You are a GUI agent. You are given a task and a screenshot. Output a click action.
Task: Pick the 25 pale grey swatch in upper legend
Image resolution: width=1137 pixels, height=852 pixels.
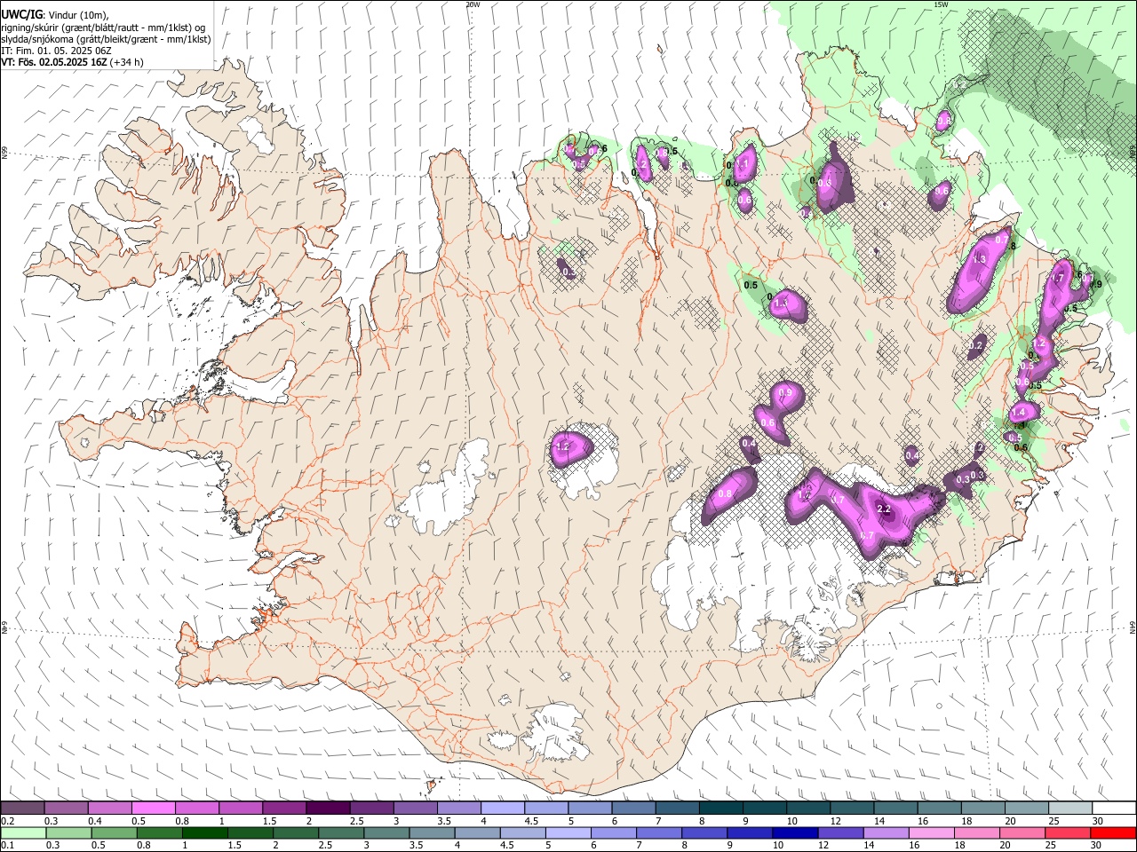(x=1069, y=809)
